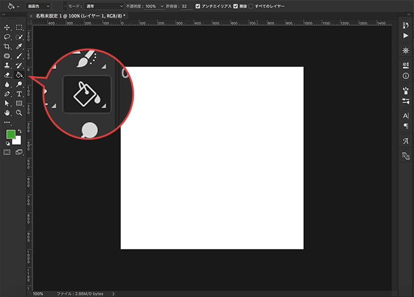
Task: Change the screen mode
Action: click(19, 152)
